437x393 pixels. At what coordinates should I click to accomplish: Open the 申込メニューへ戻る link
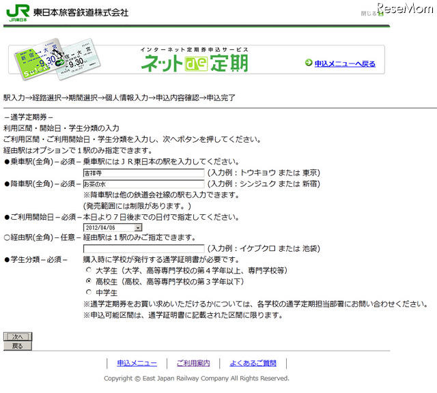point(345,63)
